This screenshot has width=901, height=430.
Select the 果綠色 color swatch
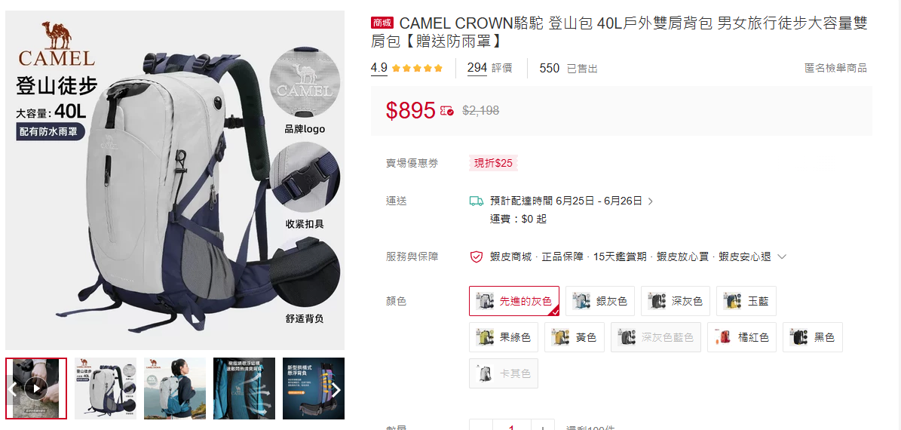tap(504, 337)
